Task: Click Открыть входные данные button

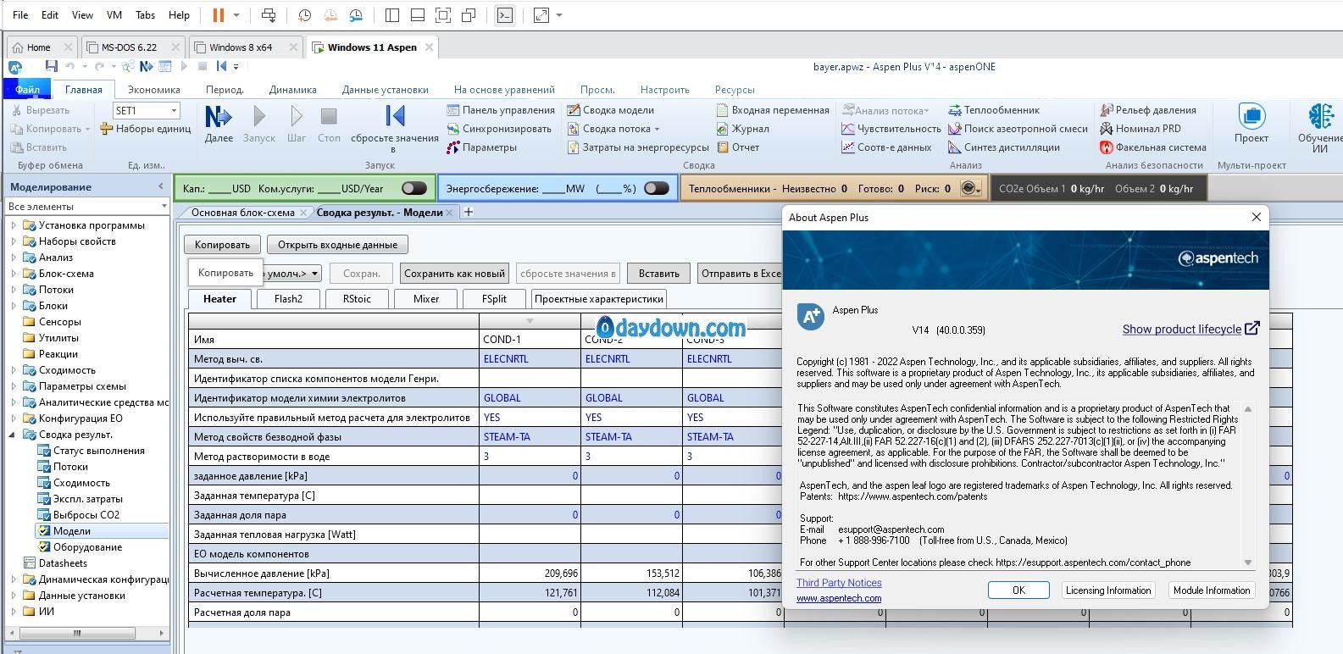Action: point(337,245)
